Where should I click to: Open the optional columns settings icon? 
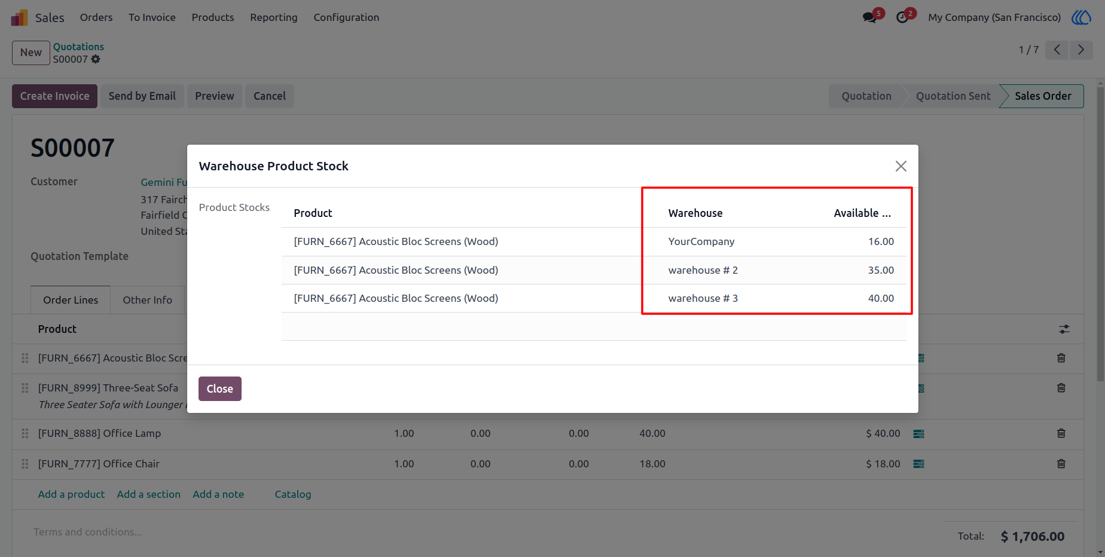pos(1064,329)
